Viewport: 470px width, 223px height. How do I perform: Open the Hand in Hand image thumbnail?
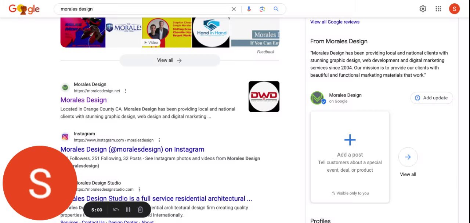[x=211, y=32]
